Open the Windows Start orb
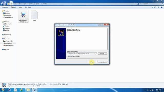164x92 pixels. [3, 90]
